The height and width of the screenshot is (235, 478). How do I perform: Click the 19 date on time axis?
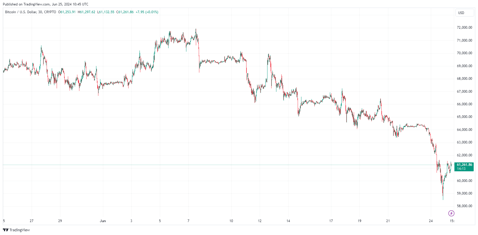coord(360,221)
